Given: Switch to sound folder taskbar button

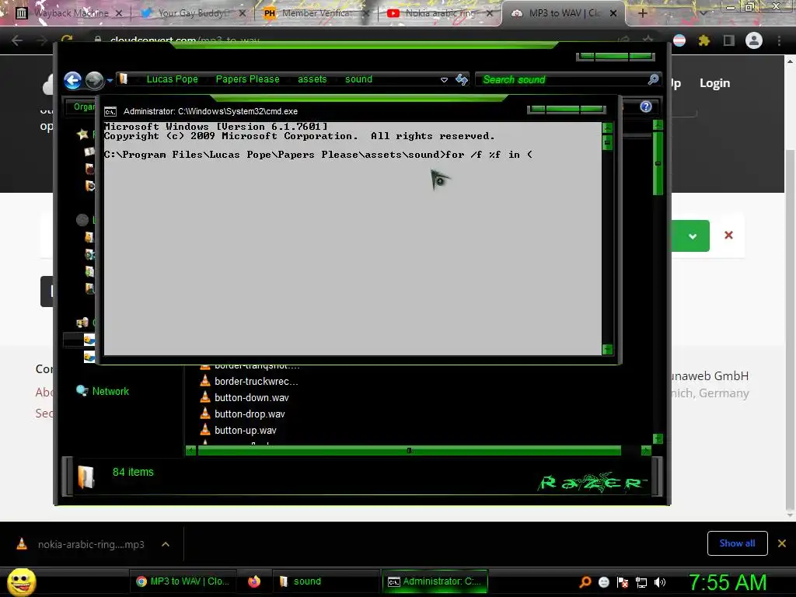Looking at the screenshot, I should coord(325,581).
